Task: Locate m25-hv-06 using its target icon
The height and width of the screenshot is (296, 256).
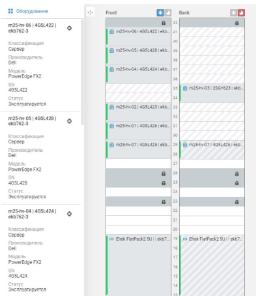Action: click(x=69, y=28)
